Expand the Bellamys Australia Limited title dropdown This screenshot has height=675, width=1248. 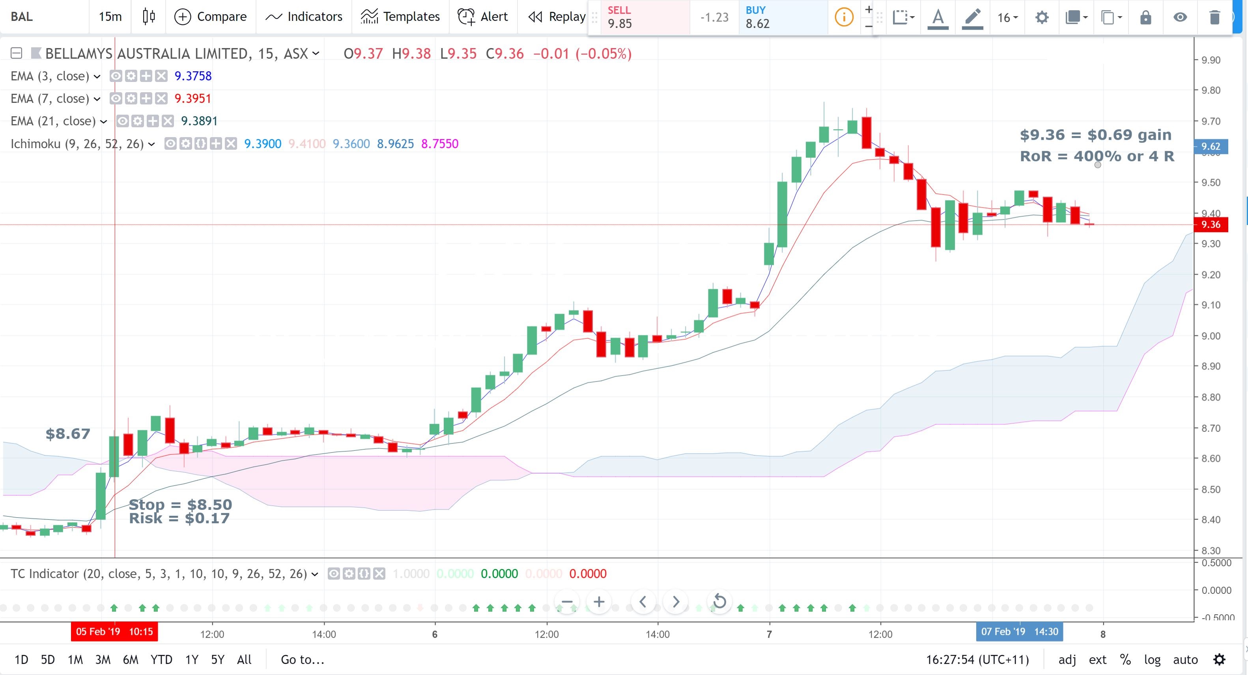tap(316, 53)
